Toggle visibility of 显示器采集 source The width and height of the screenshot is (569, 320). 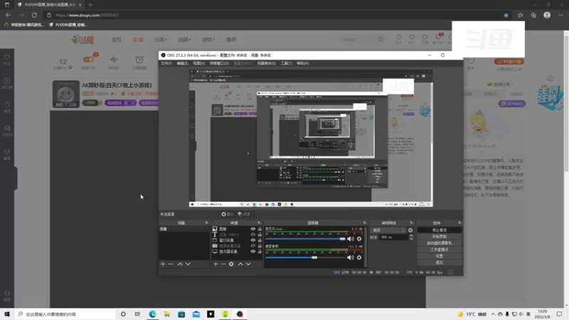pyautogui.click(x=253, y=252)
